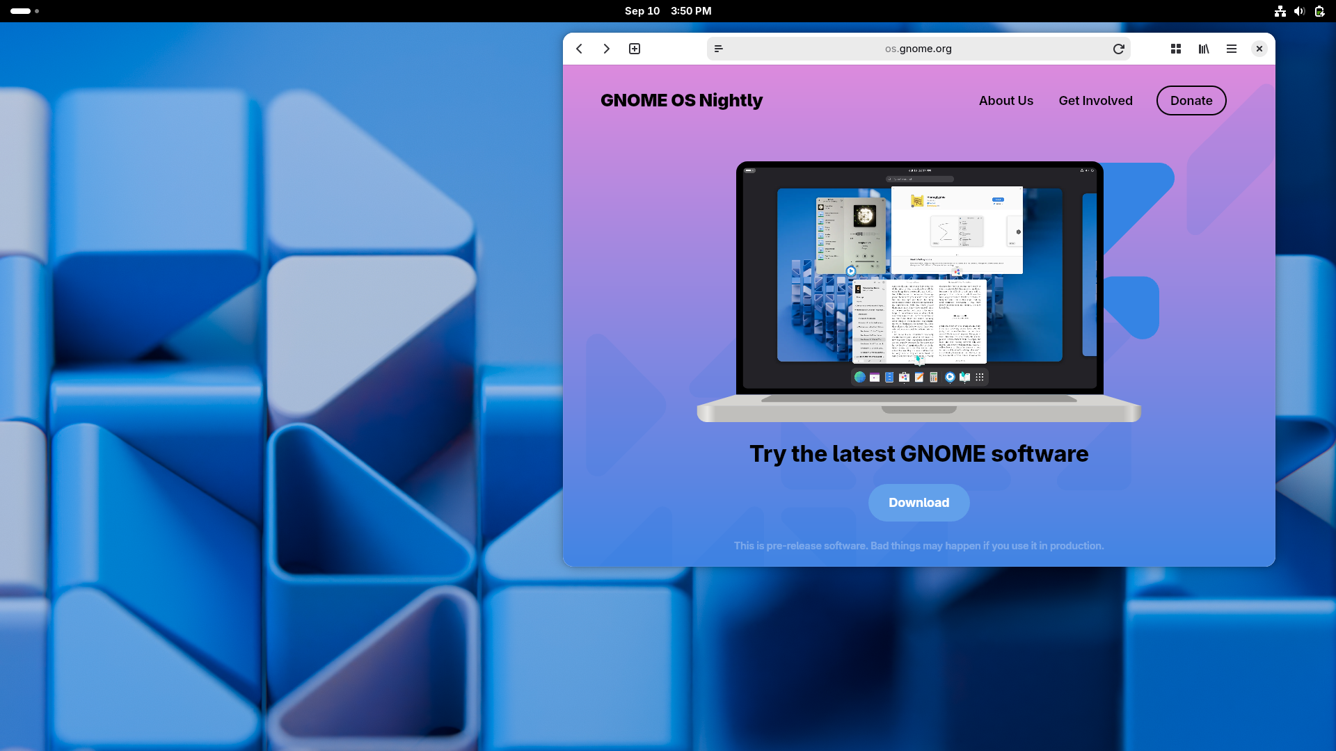Click the reader mode icon in address bar
The width and height of the screenshot is (1336, 751).
pyautogui.click(x=719, y=49)
